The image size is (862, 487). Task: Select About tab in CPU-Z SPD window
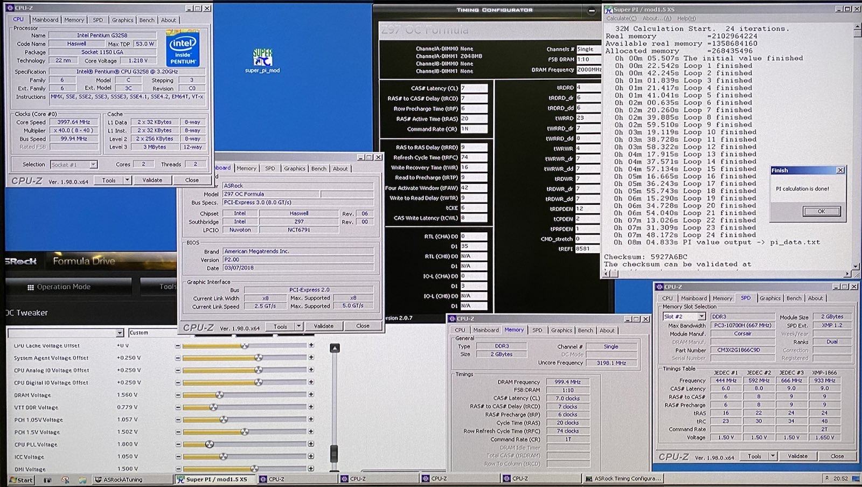pos(815,298)
